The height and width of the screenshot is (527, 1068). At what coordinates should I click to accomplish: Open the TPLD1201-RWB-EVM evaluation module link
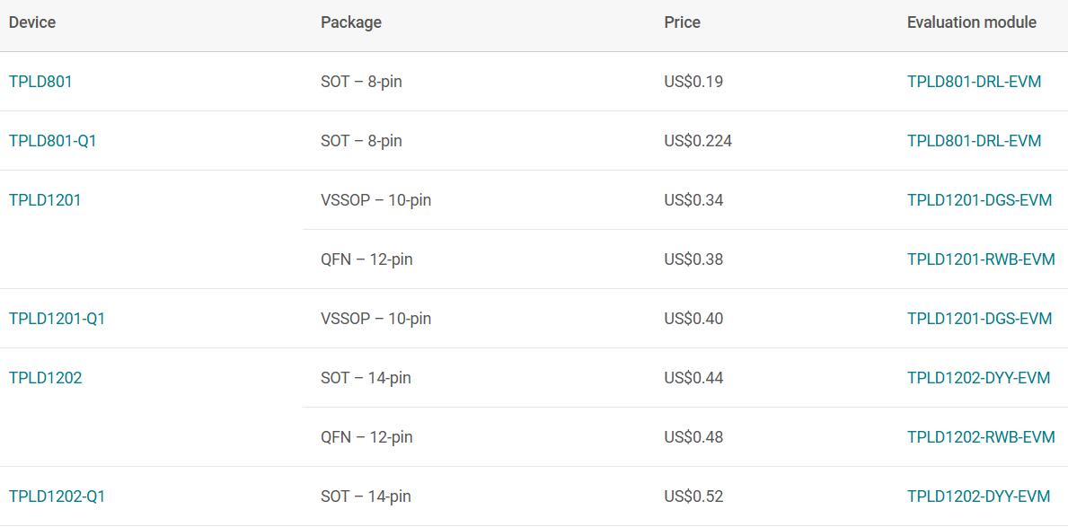coord(981,259)
